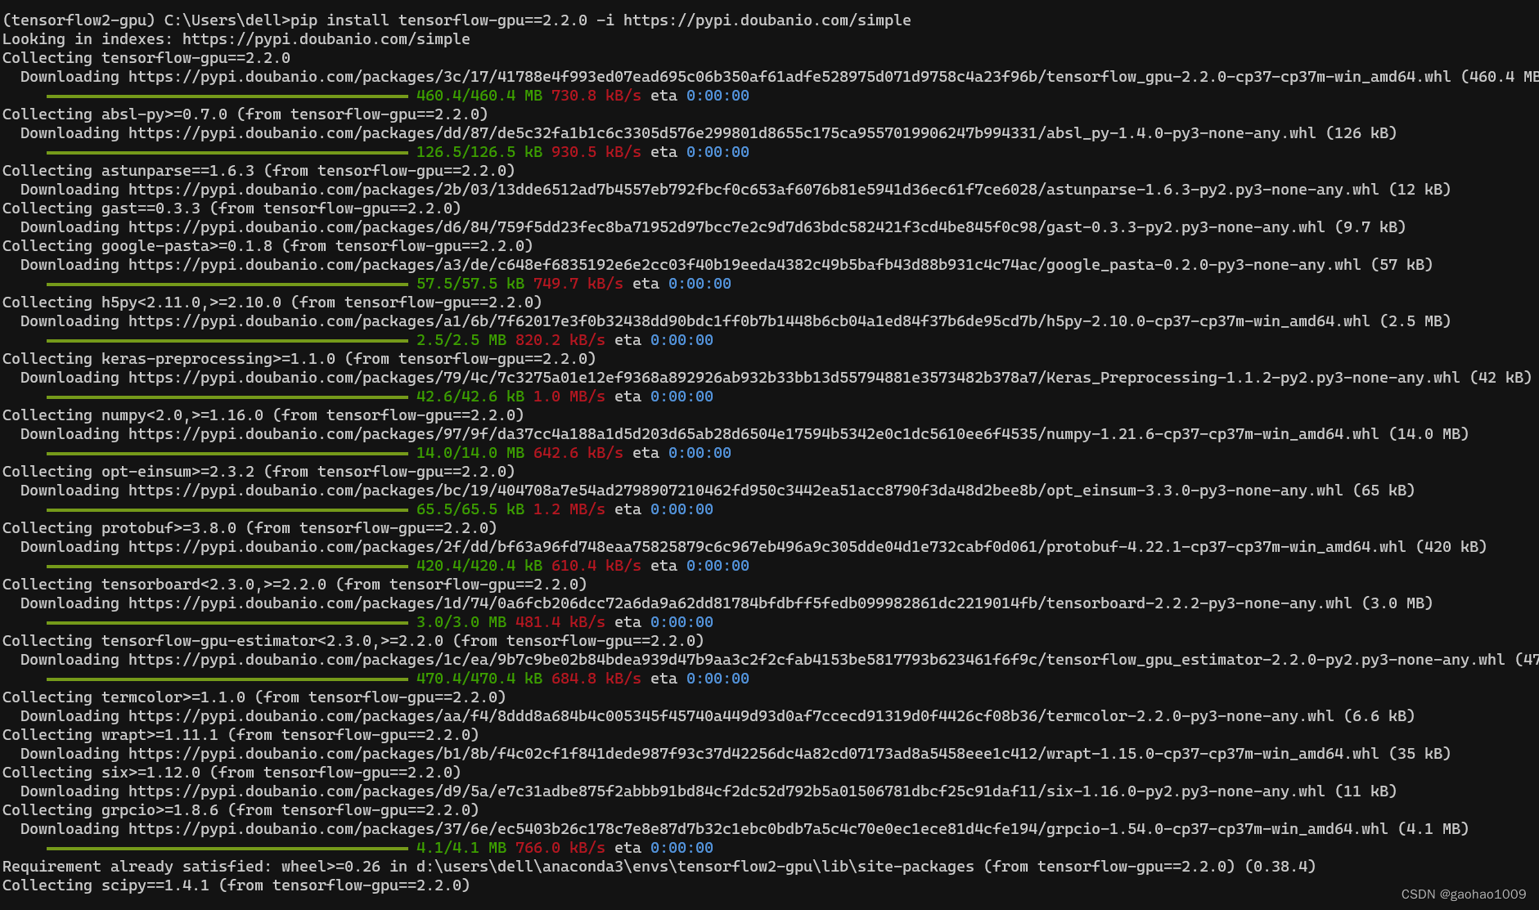1539x910 pixels.
Task: Click '65.5/65.5 kB' progress text
Action: tap(470, 509)
